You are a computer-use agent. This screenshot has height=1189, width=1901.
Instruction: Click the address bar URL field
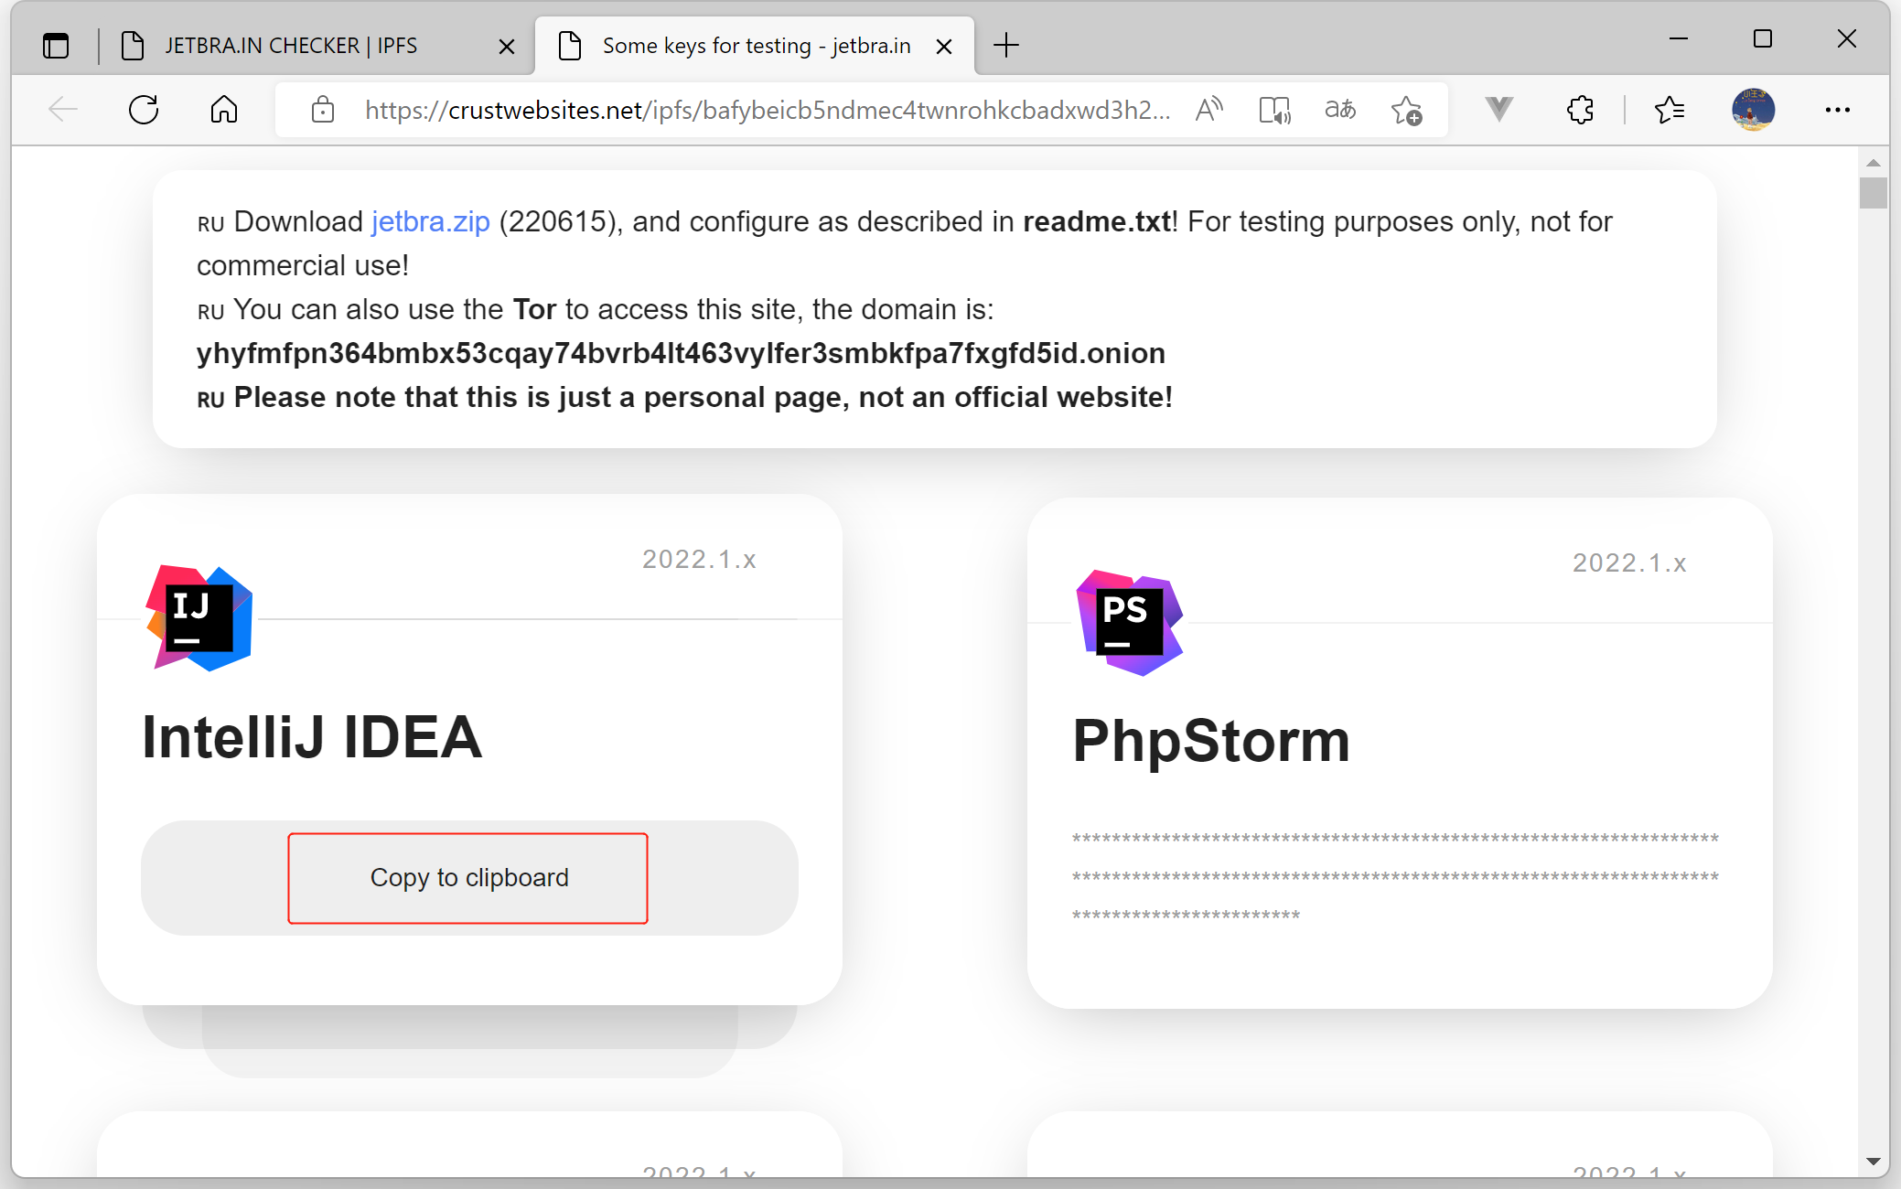tap(767, 110)
